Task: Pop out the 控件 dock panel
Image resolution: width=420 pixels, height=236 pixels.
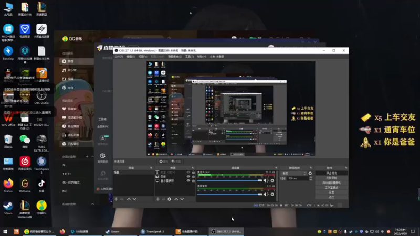Action: pos(346,168)
